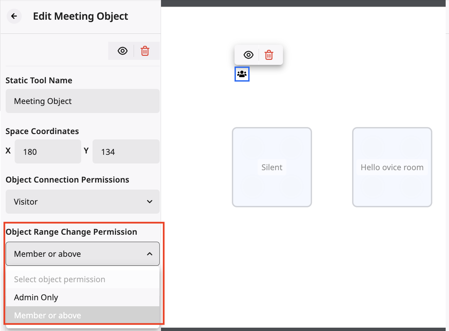The height and width of the screenshot is (331, 449).
Task: Pick the highlighted Member or above option
Action: pyautogui.click(x=48, y=315)
